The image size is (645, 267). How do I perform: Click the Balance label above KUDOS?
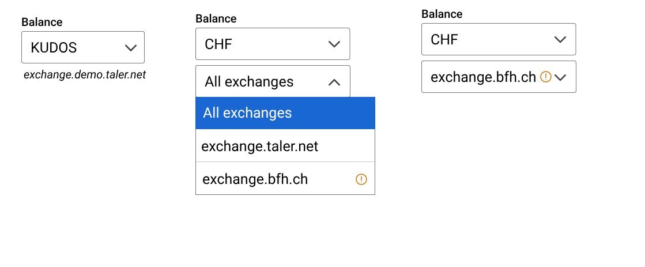click(x=42, y=22)
